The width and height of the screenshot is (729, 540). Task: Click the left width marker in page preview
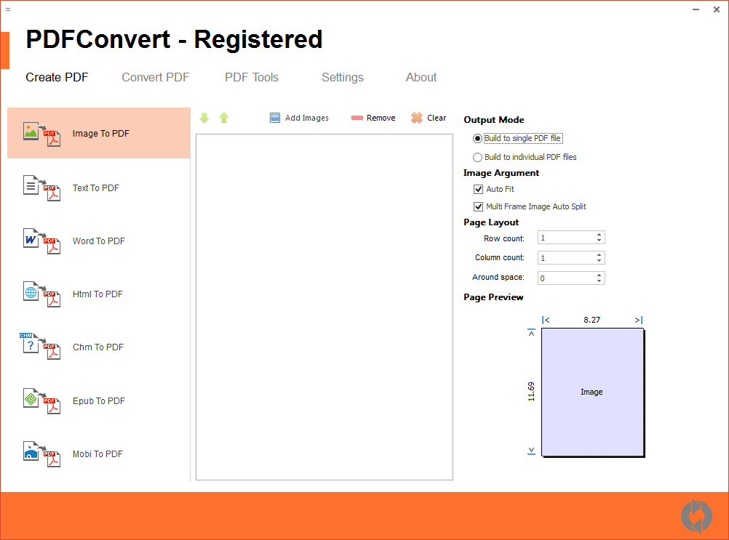(546, 320)
